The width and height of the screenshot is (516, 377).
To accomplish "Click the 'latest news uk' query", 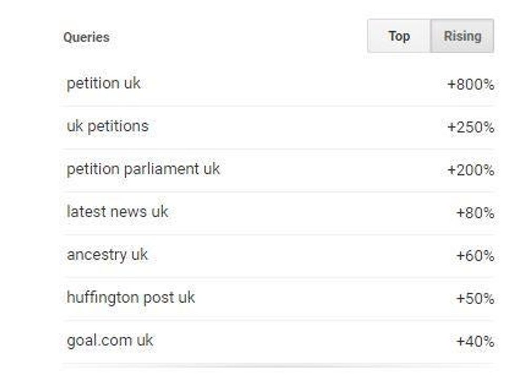I will [x=117, y=212].
